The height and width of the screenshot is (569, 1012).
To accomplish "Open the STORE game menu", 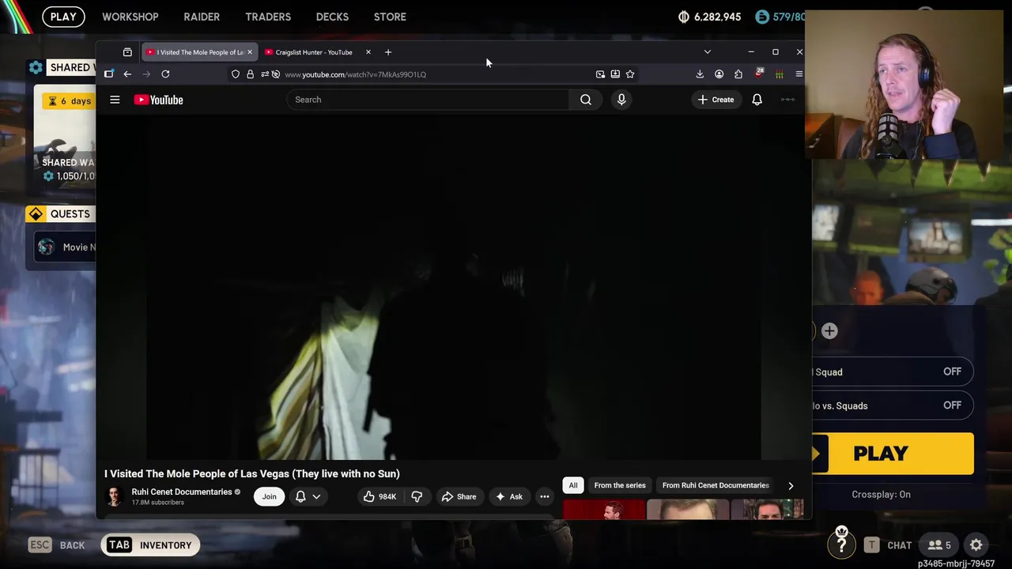I will [x=390, y=17].
